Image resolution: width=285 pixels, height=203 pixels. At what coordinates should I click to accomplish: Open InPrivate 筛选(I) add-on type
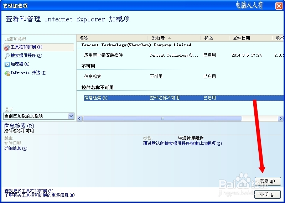(28, 73)
